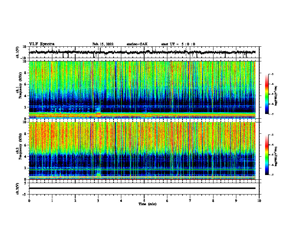Click the ch.2 colorbar 'log(PSD)' unit label
Image resolution: width=292 pixels, height=225 pixels.
pyautogui.click(x=276, y=156)
